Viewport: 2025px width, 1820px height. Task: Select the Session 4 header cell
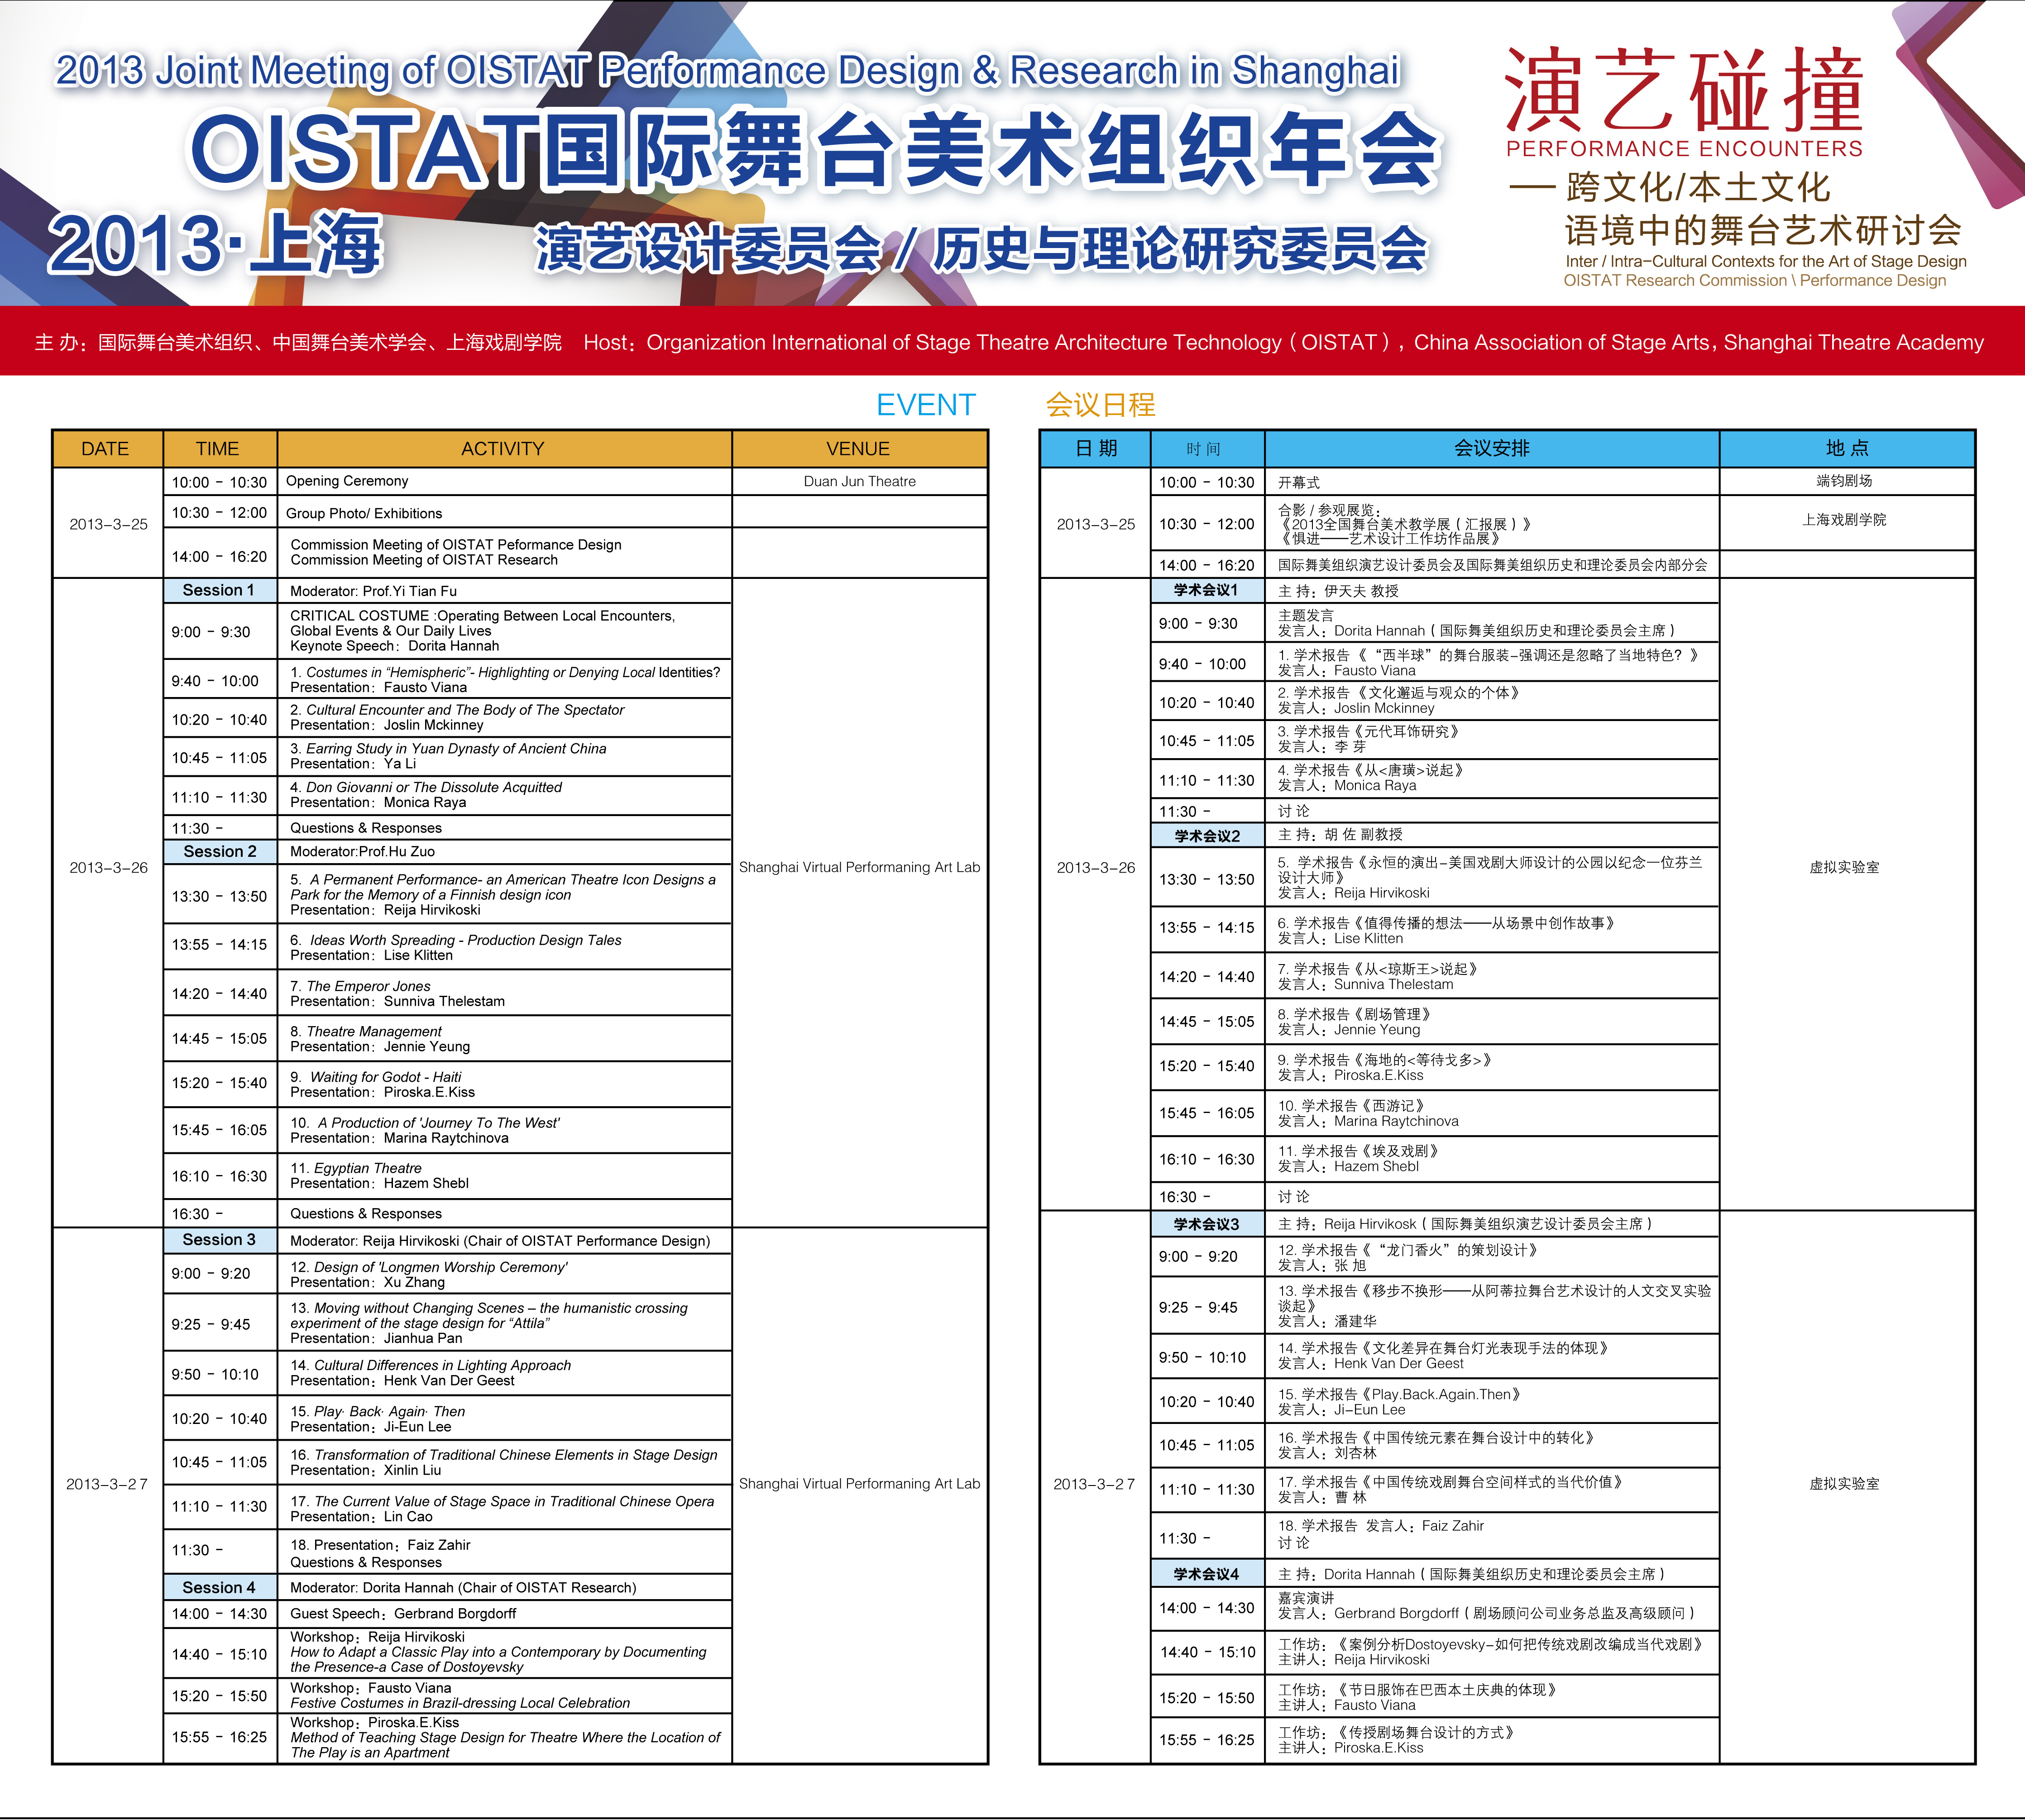point(219,1587)
